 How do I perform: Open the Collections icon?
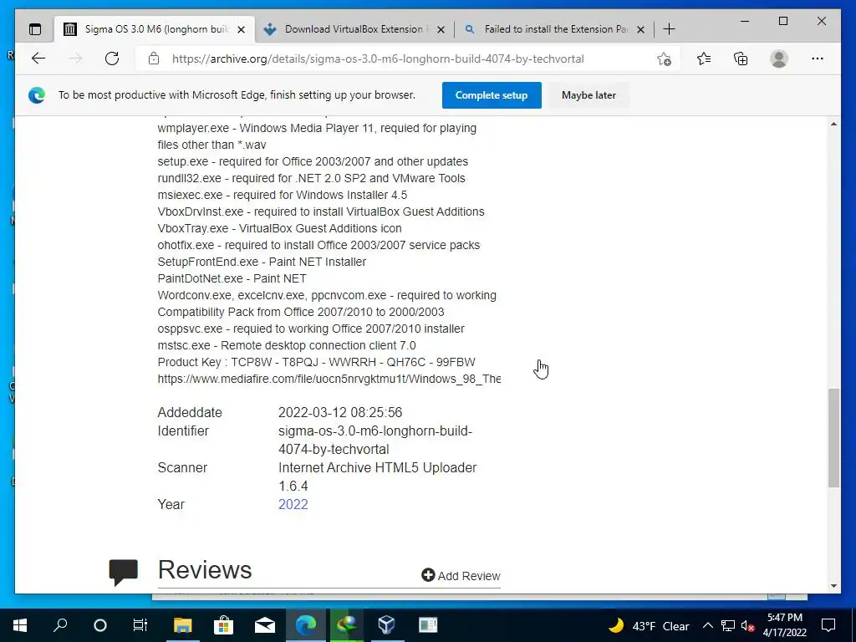(x=741, y=59)
